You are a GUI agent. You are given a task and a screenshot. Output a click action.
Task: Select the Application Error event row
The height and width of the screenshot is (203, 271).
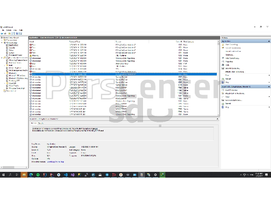[123, 64]
